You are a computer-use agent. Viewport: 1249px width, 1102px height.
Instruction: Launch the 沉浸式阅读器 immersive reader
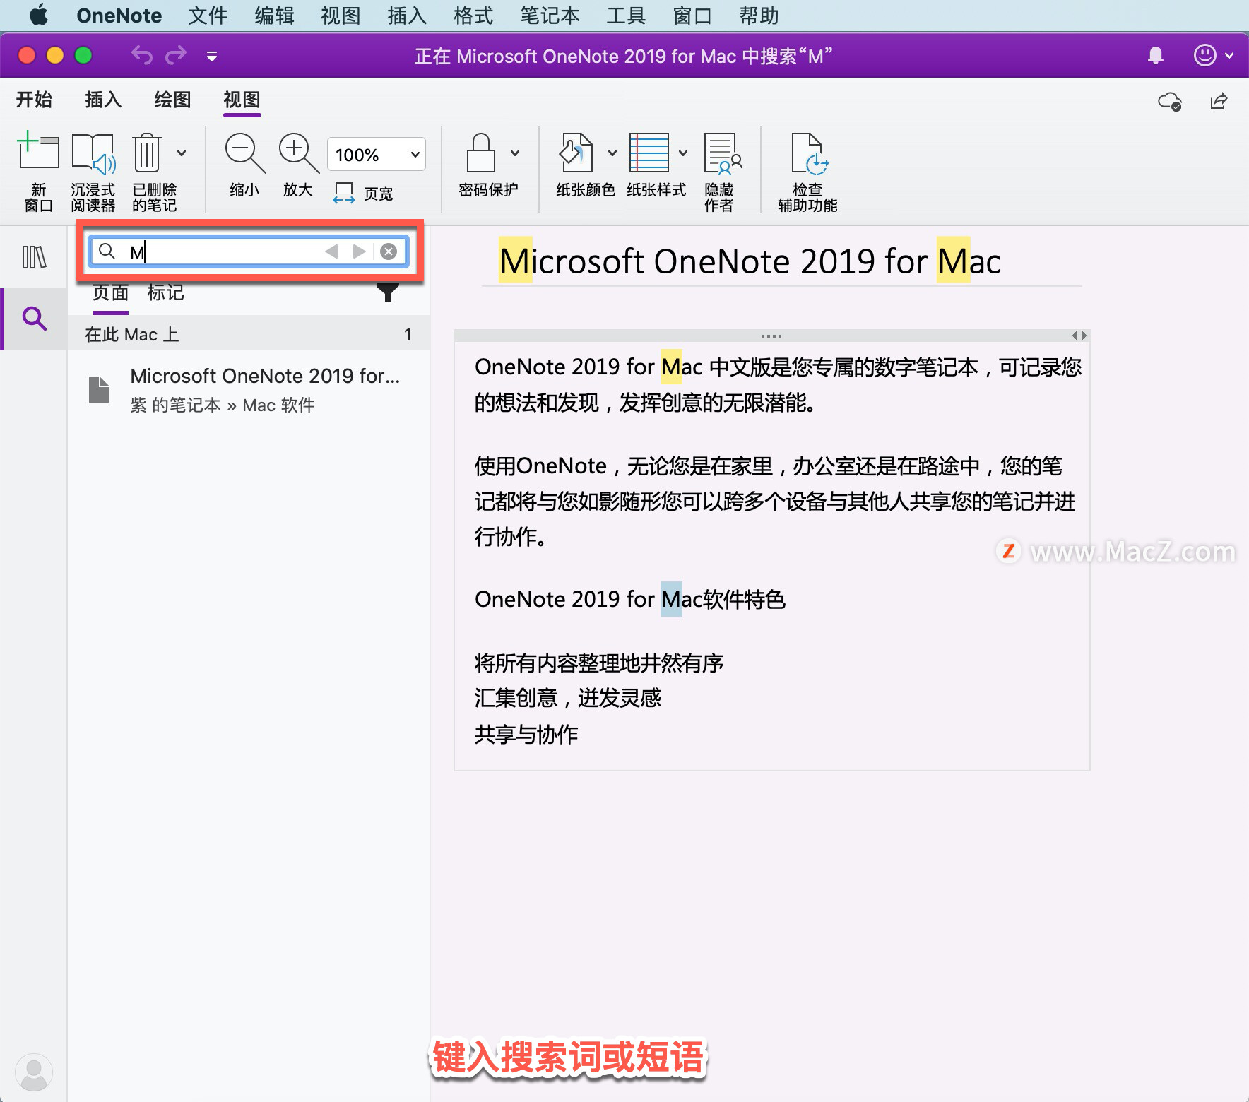point(93,172)
